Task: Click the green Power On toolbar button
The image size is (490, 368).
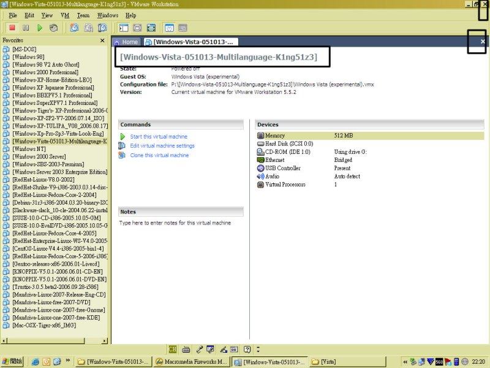Action: pos(40,28)
